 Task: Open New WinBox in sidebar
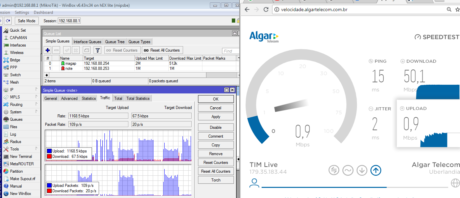pos(20,194)
